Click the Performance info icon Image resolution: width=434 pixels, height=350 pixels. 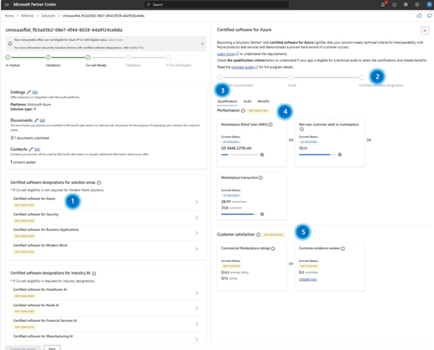pyautogui.click(x=243, y=110)
